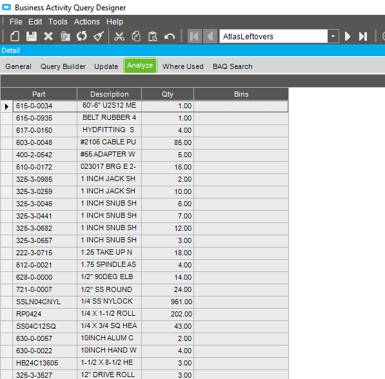Click the Delete X toolbar icon

click(x=48, y=37)
